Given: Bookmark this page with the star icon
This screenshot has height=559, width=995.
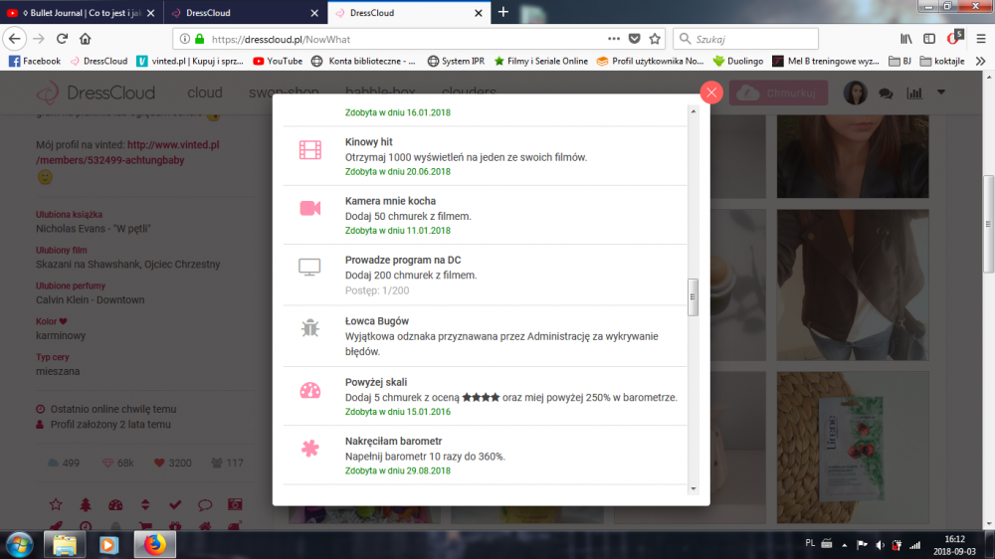Looking at the screenshot, I should (x=655, y=39).
